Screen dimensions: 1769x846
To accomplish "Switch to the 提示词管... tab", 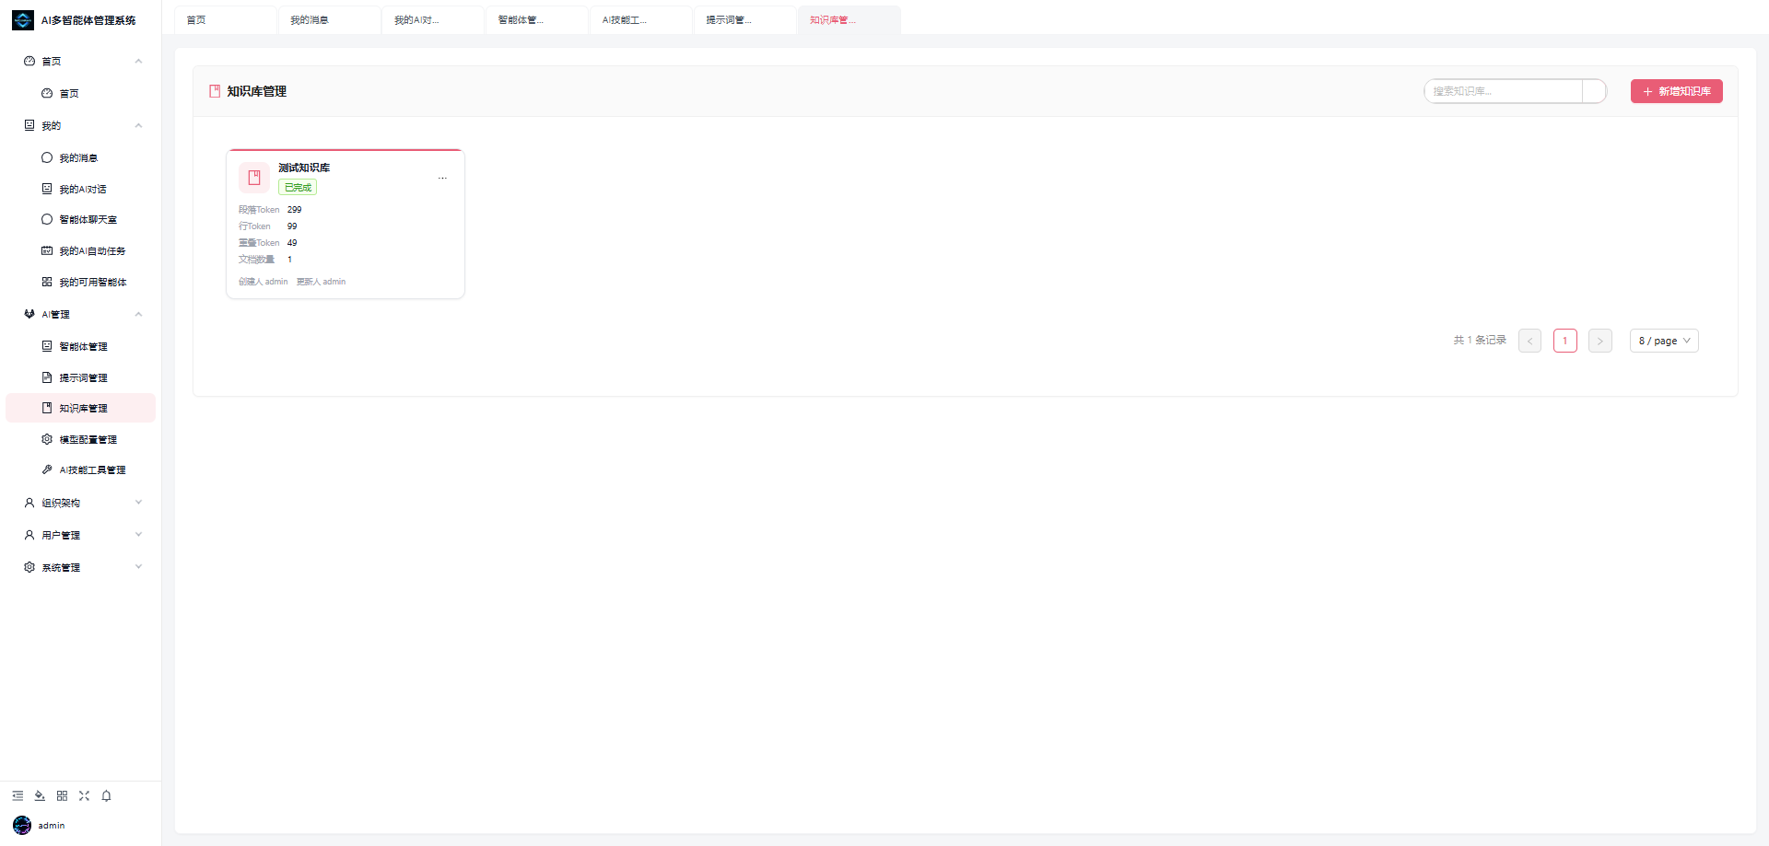I will click(x=746, y=20).
